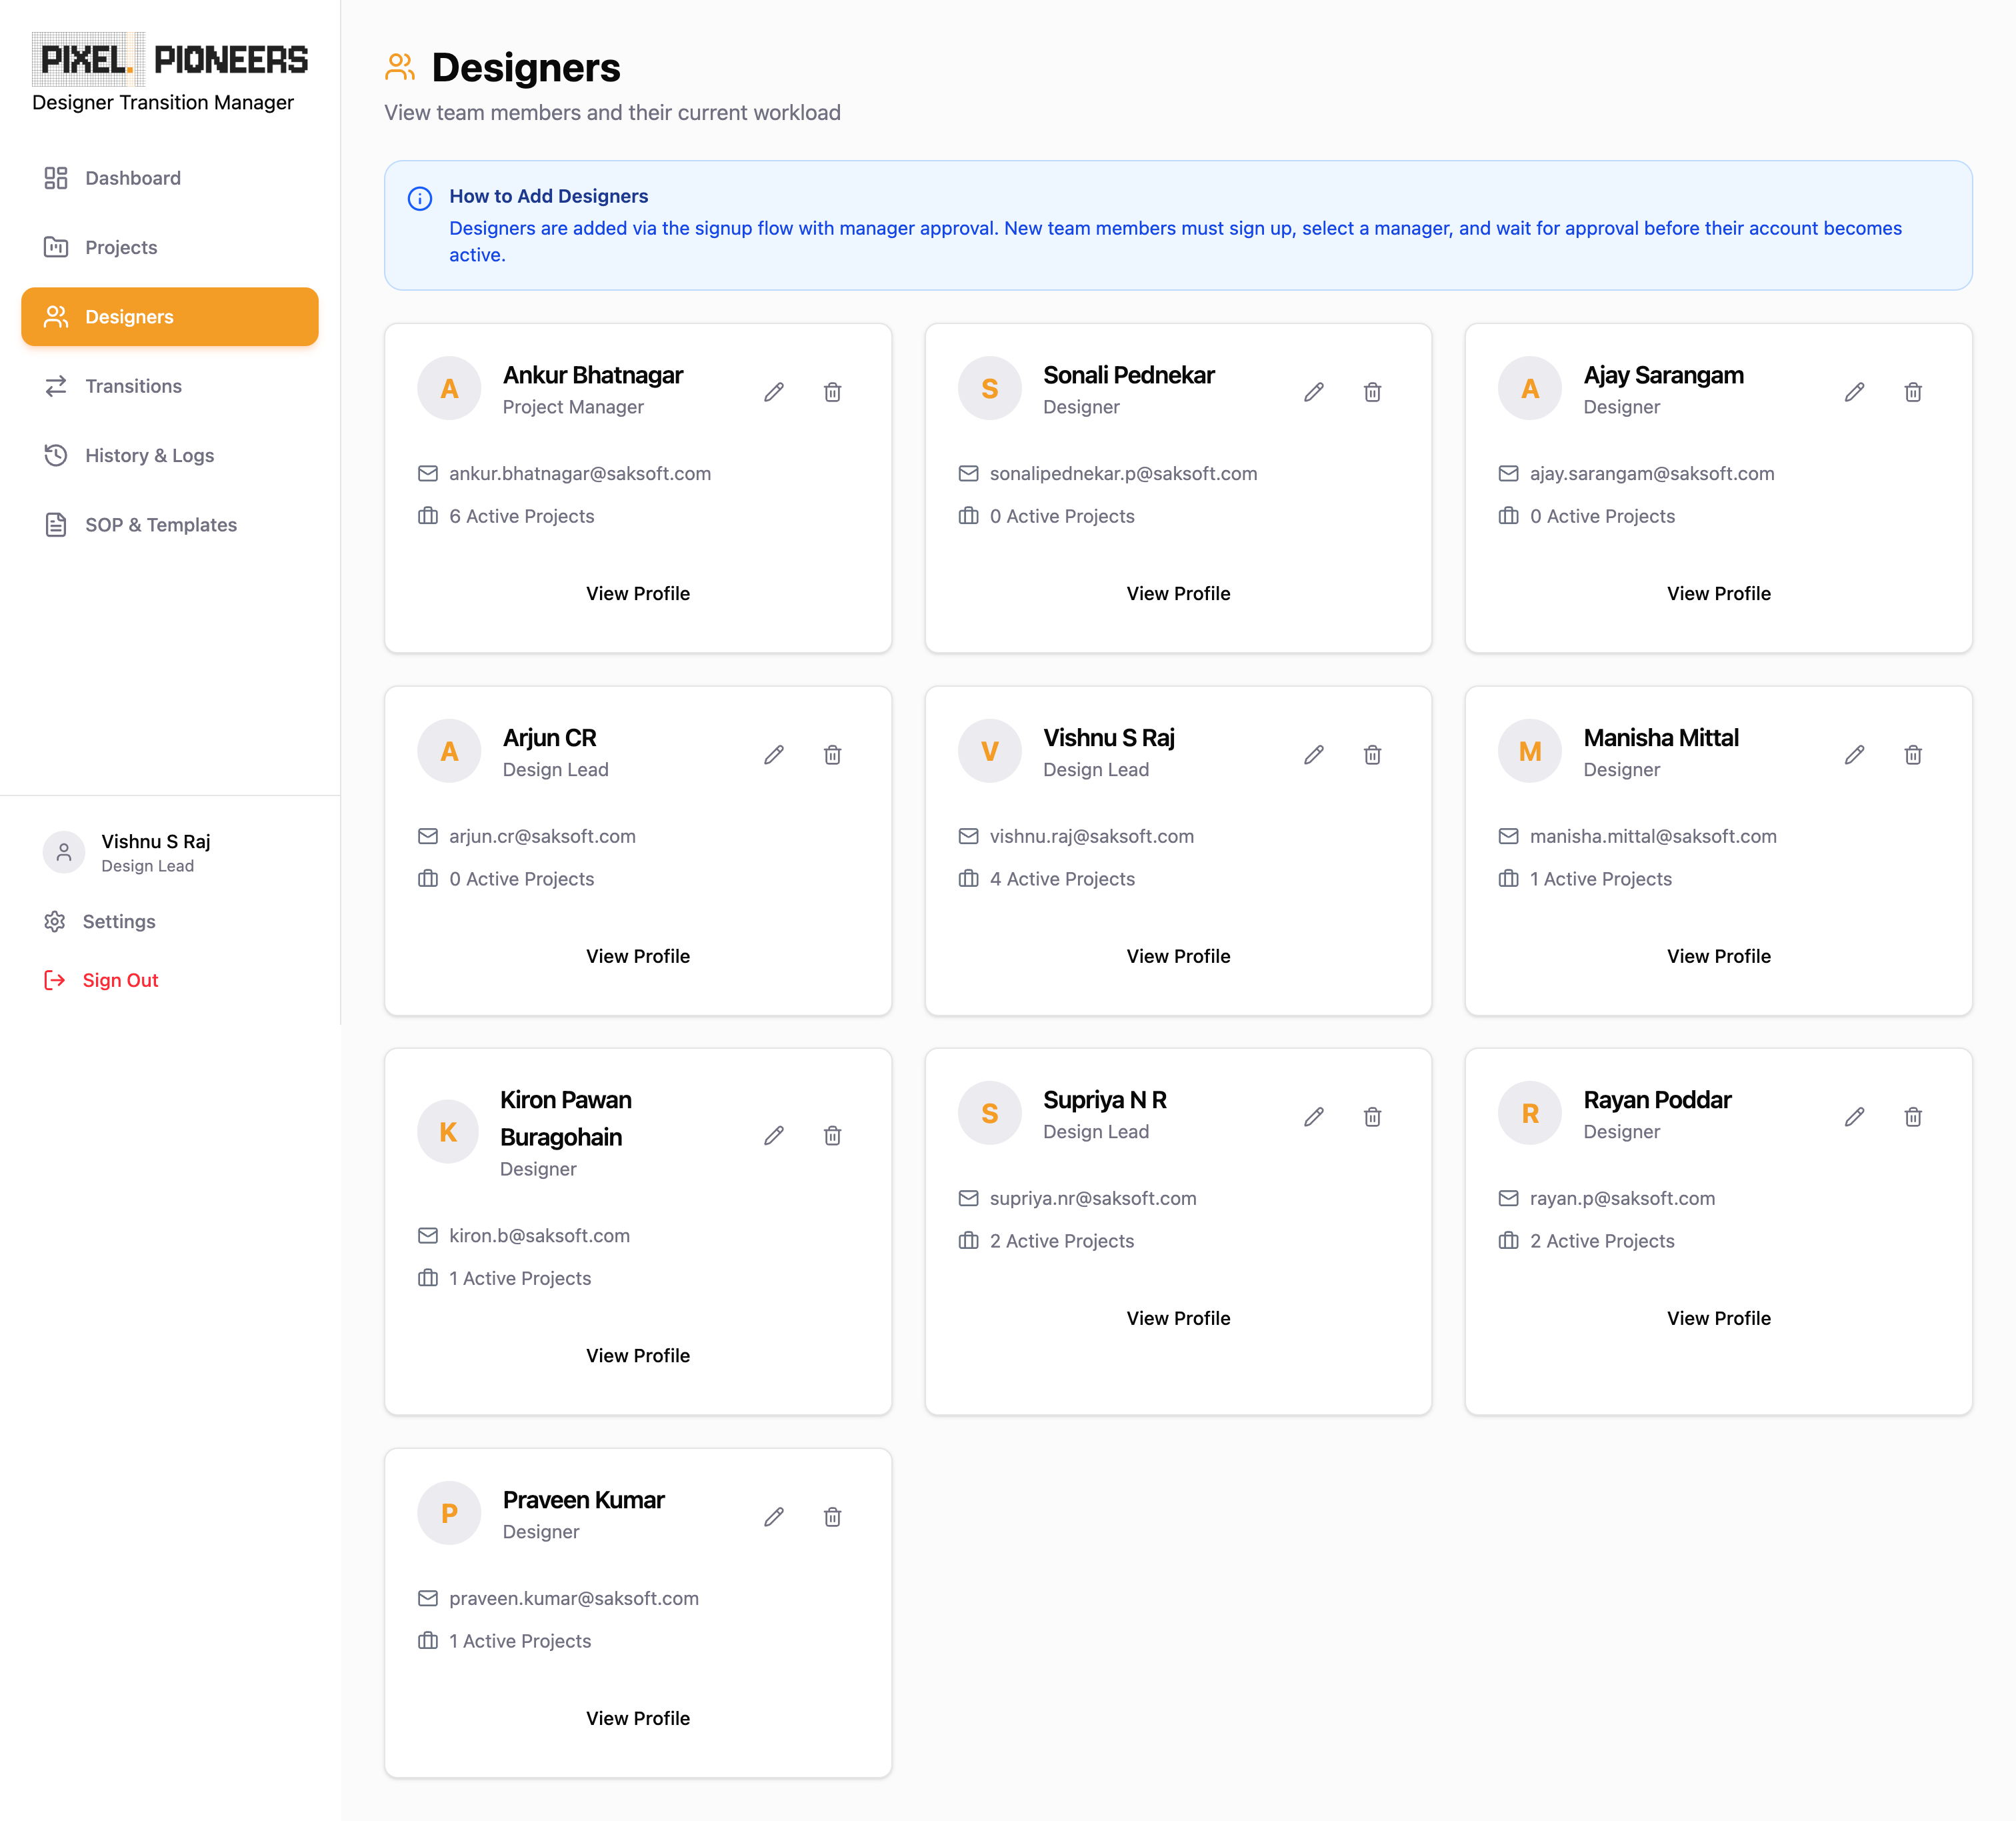Screen dimensions: 2016x1821
Task: Open Supriya N R's View Profile
Action: click(1178, 1318)
